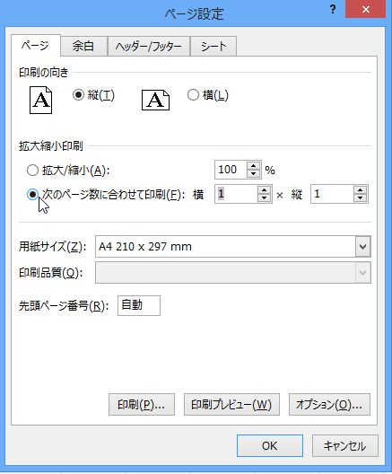Decrease the 横 page width count
Image resolution: width=392 pixels, height=474 pixels.
click(x=265, y=198)
